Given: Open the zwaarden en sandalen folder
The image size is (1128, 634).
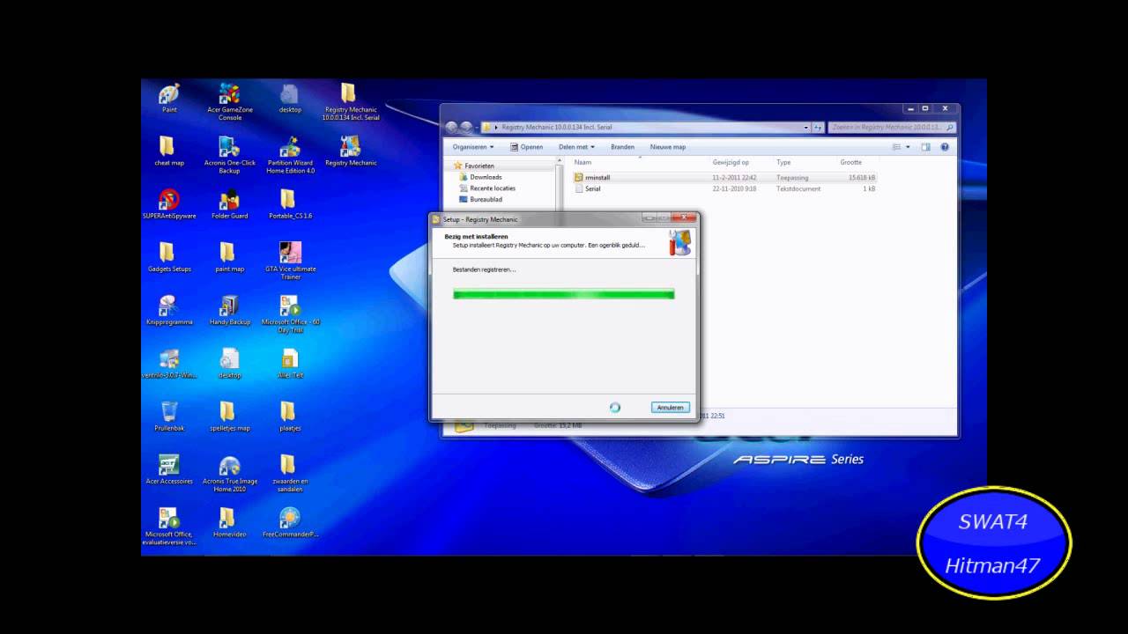Looking at the screenshot, I should coord(290,473).
